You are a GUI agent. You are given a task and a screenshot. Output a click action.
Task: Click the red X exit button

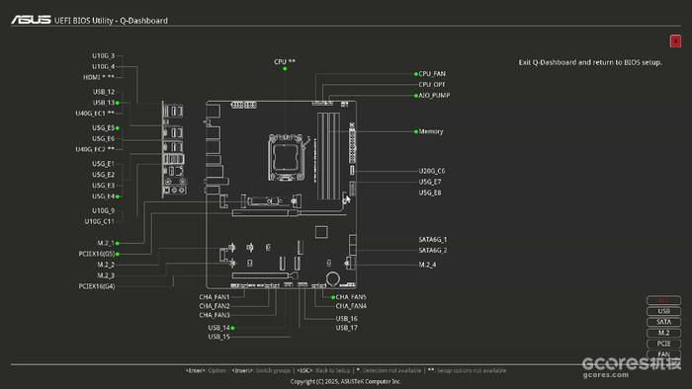tap(675, 40)
